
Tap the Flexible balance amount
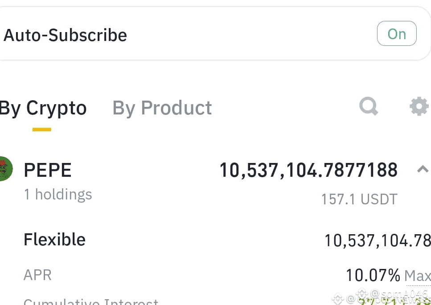(378, 241)
